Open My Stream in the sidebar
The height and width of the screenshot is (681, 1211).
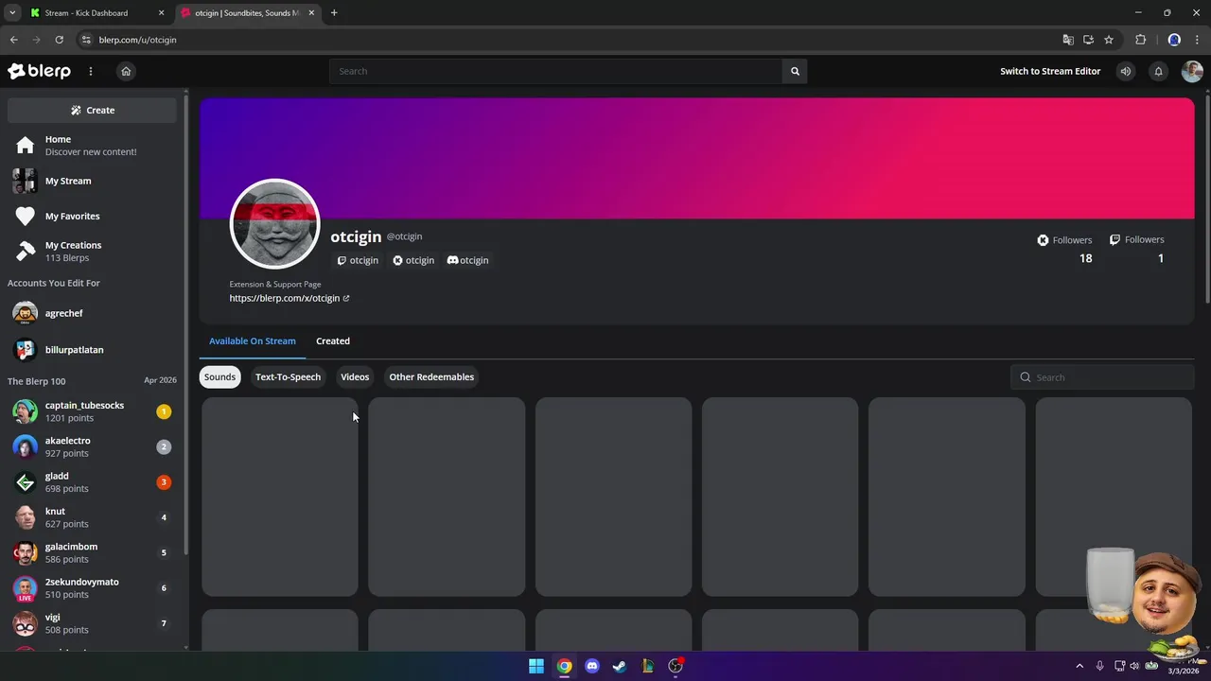click(92, 181)
